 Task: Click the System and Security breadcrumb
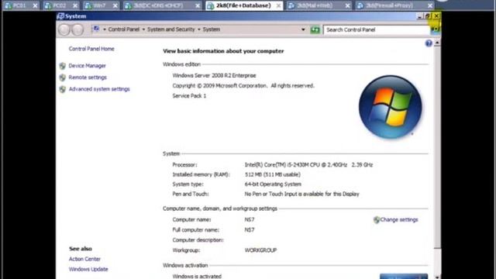click(171, 29)
